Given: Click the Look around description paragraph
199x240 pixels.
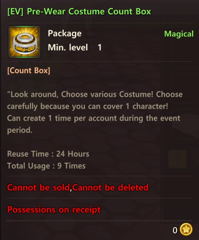Looking at the screenshot, I should (95, 112).
